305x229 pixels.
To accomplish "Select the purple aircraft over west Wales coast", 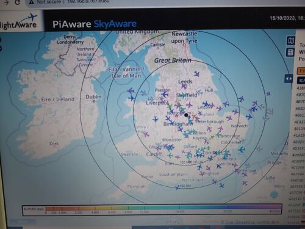I will click(x=146, y=134).
